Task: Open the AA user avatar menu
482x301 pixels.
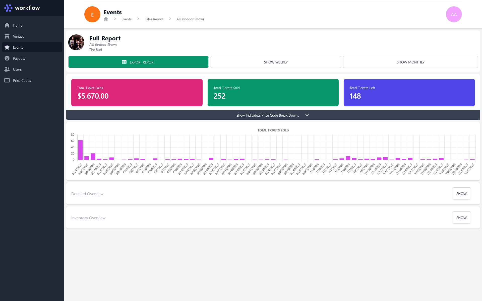Action: (x=454, y=14)
